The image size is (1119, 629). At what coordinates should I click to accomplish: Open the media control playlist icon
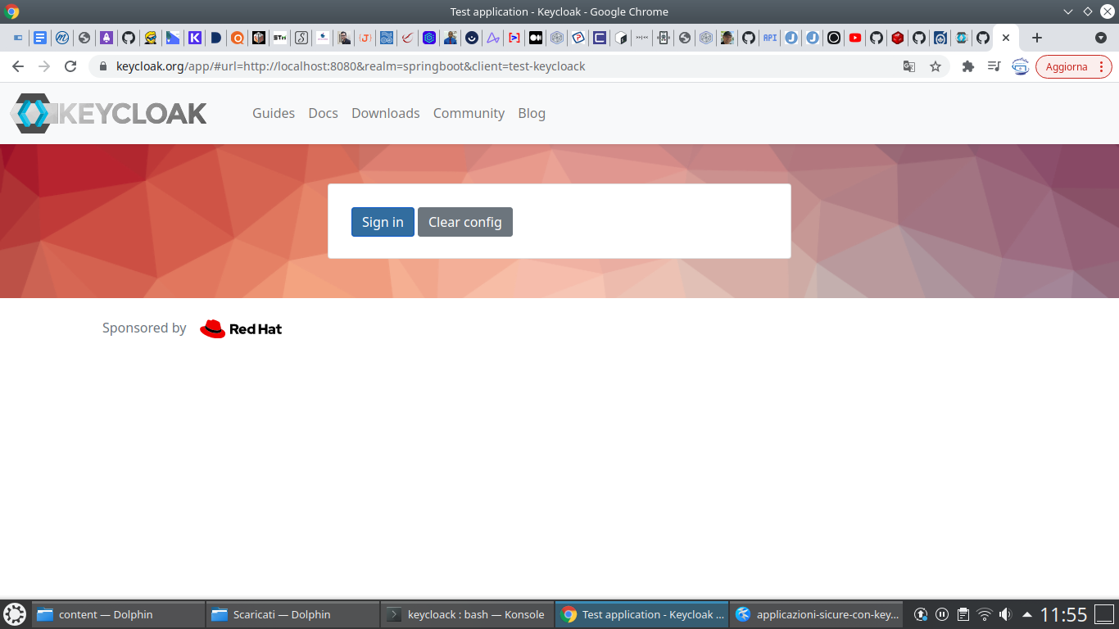tap(994, 66)
